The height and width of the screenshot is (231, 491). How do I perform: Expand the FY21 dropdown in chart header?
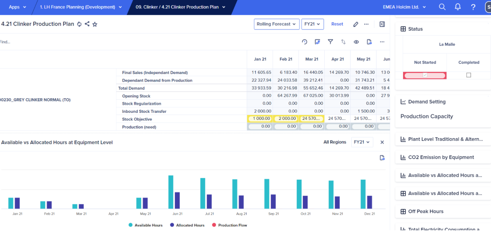(x=362, y=142)
